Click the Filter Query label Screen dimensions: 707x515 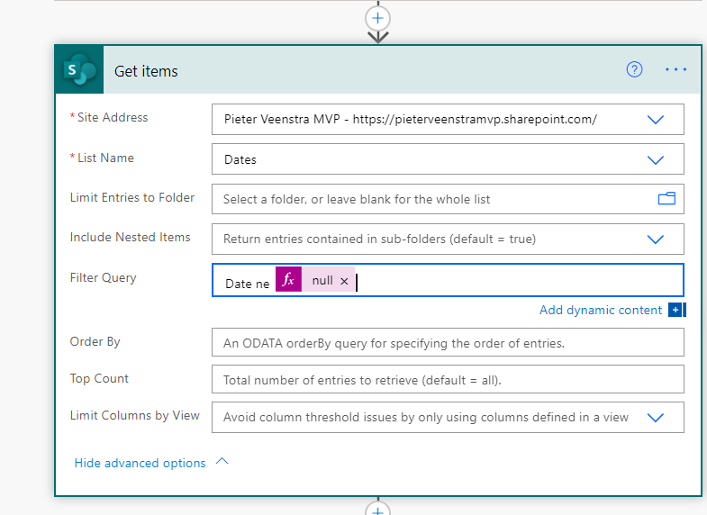pos(103,277)
